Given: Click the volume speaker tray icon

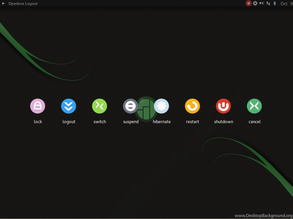Looking at the screenshot, I should click(x=262, y=3).
